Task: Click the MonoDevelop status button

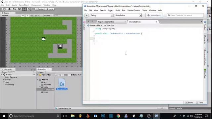Action: (x=154, y=16)
